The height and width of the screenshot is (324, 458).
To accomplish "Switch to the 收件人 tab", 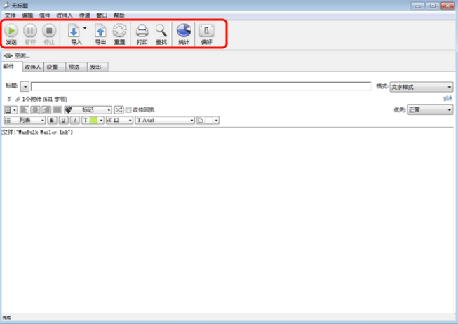I will tap(33, 67).
